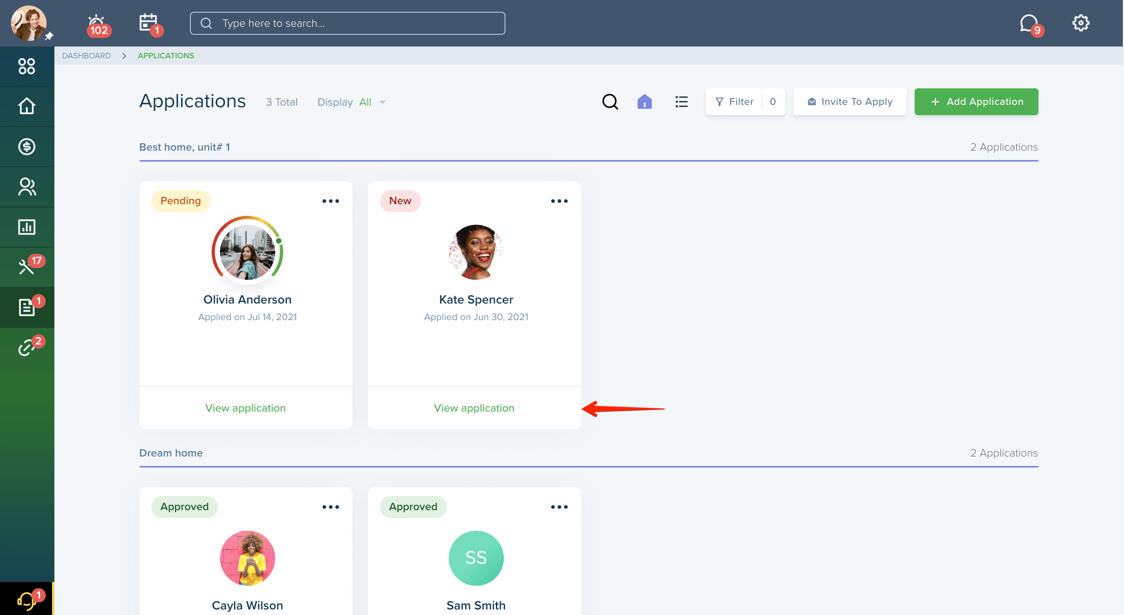Click the 'Best home, unit# 1' group heading
1124x615 pixels.
(x=185, y=147)
